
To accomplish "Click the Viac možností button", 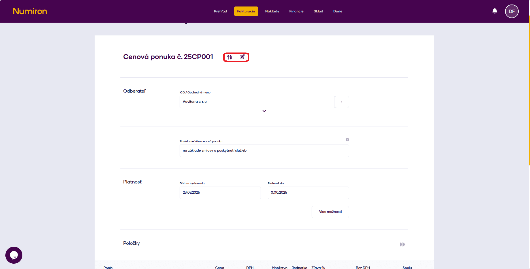I will (x=330, y=212).
